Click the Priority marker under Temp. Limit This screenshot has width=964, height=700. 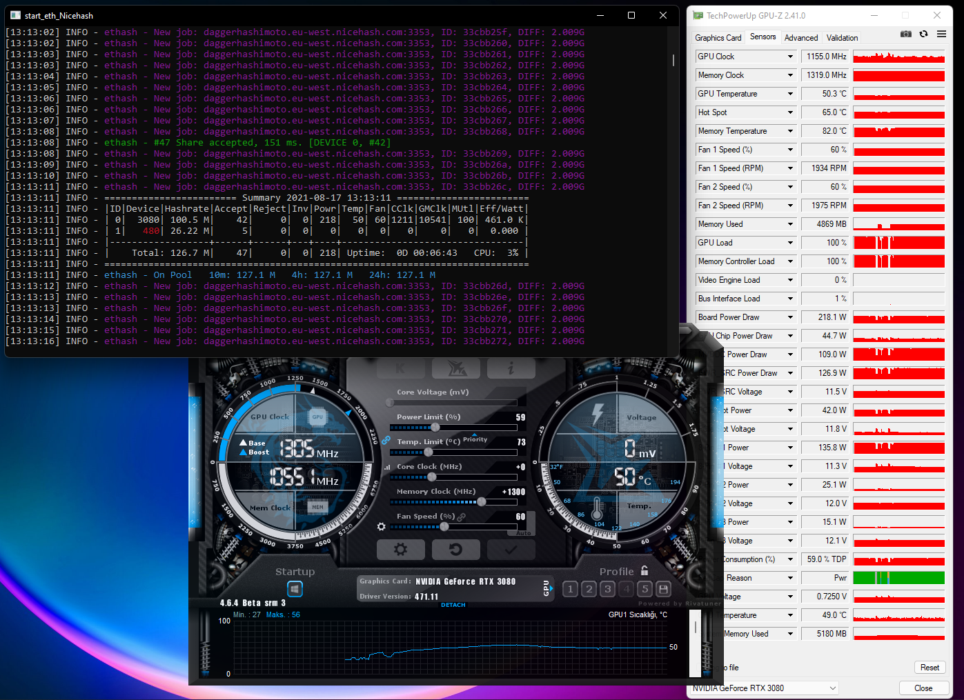tap(475, 438)
